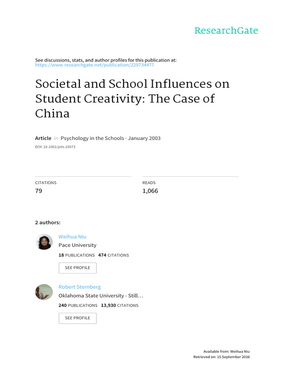This screenshot has height=381, width=285.
Task: Click SEE PROFILE under Oklahoma State University
Action: [x=78, y=318]
